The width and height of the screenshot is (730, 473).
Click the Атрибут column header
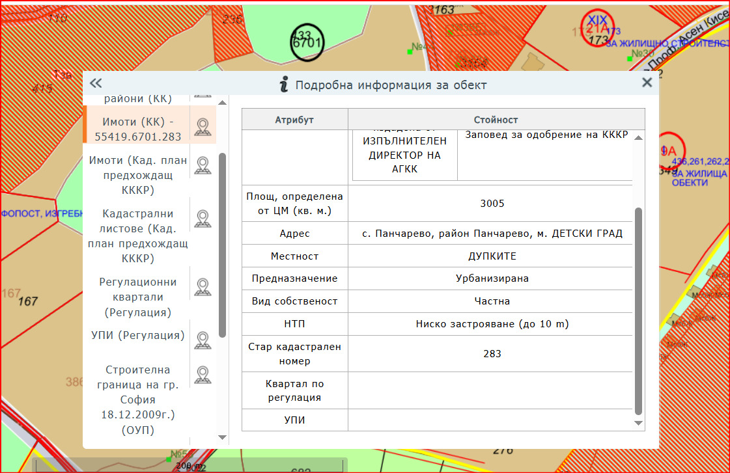coord(294,120)
